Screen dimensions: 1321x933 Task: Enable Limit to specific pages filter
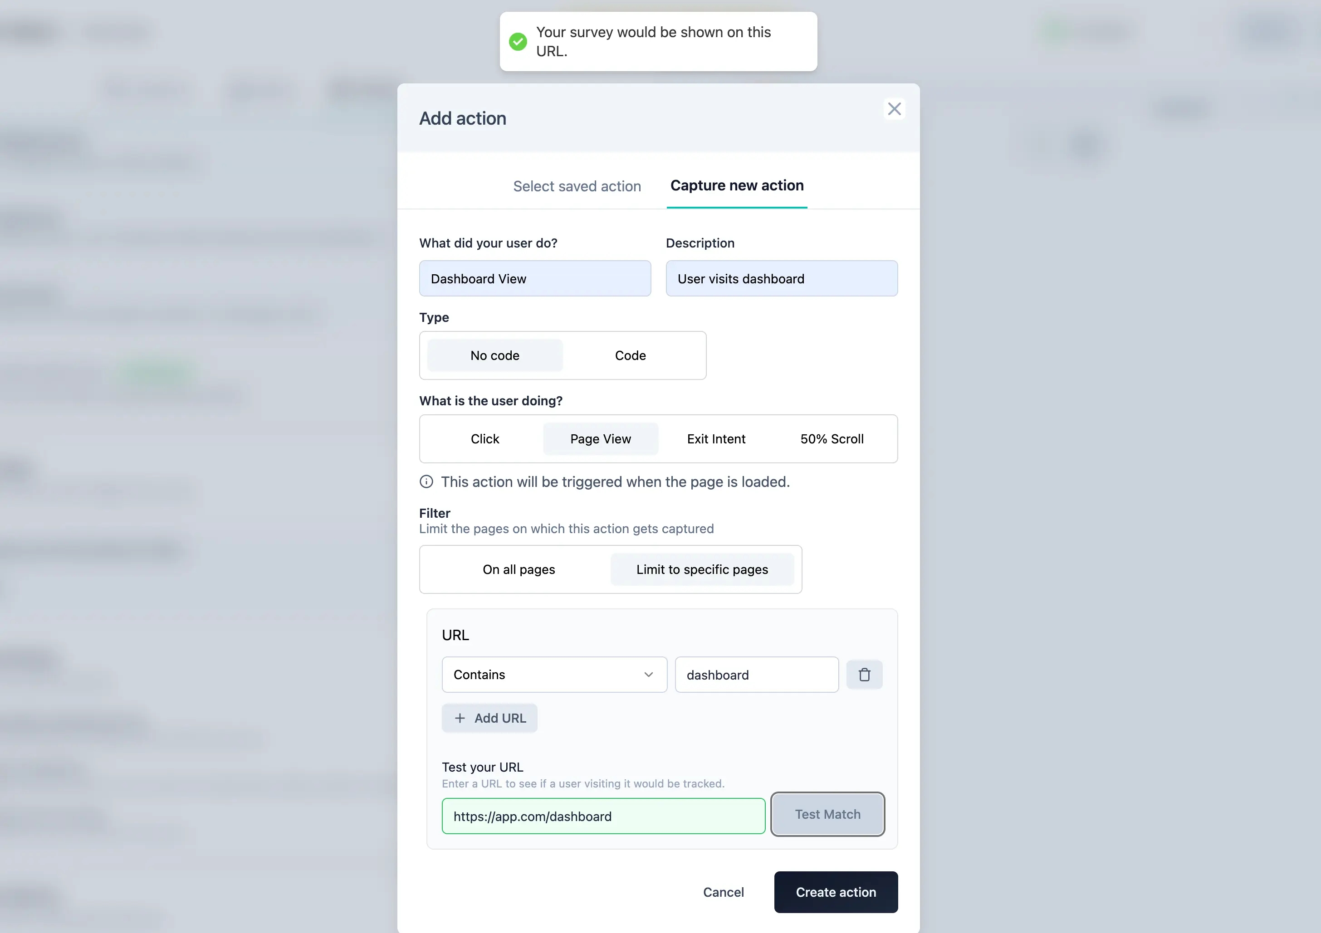coord(702,569)
